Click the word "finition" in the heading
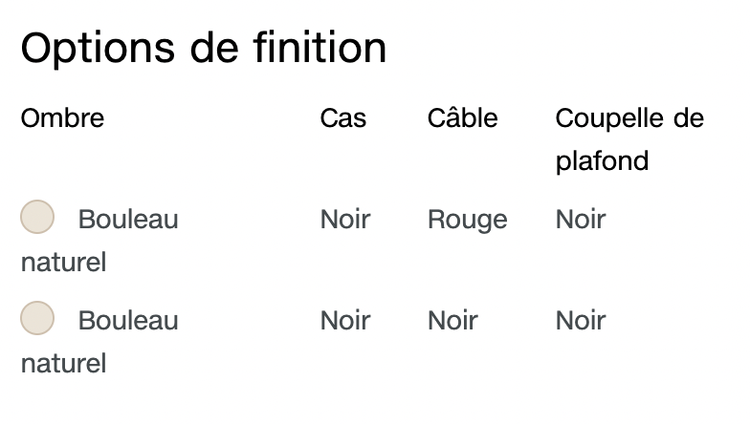The width and height of the screenshot is (750, 424). 316,48
